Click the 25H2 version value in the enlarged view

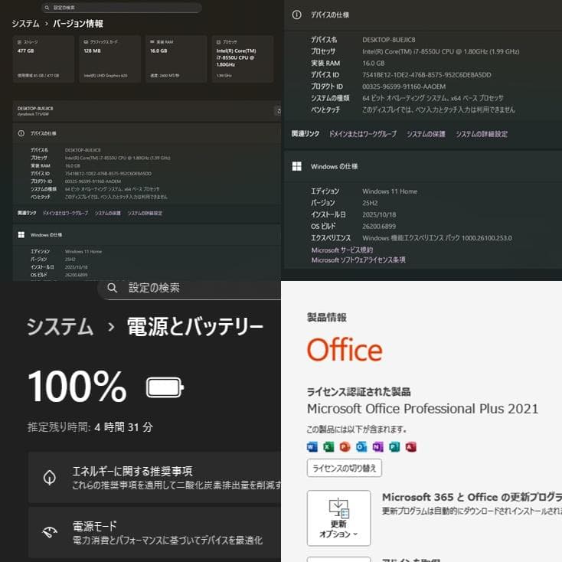coord(370,203)
